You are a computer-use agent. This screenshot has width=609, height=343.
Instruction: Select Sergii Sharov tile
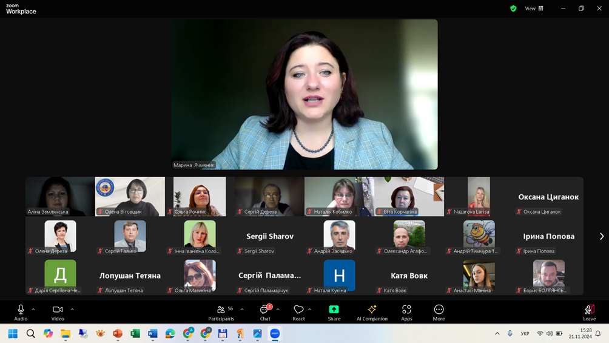click(x=269, y=236)
